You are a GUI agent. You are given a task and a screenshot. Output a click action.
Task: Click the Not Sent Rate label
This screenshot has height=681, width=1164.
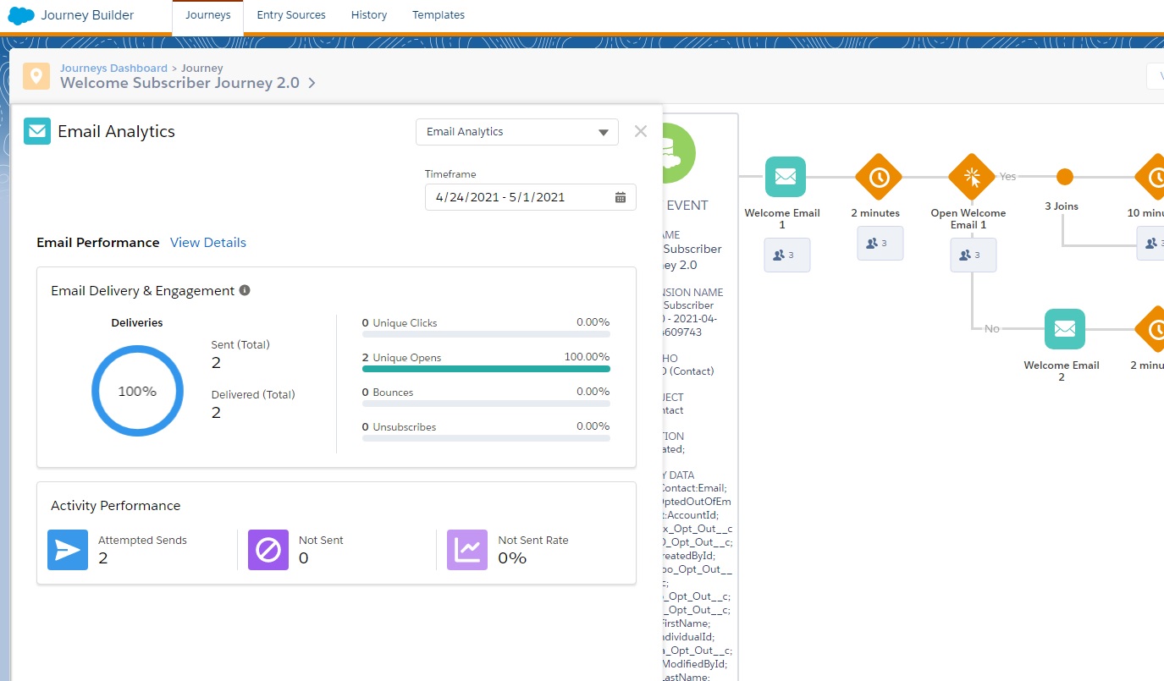[533, 540]
